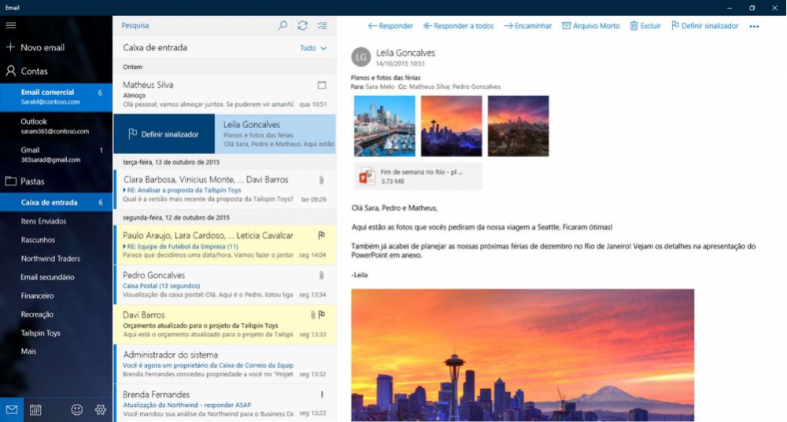787x422 pixels.
Task: Click the LG sender avatar
Action: (361, 57)
